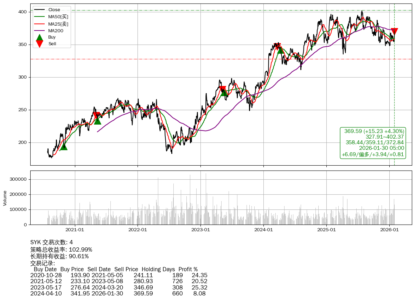Click the purple MA200 line sample in legend
Screen dimensions: 415x300
[40, 31]
